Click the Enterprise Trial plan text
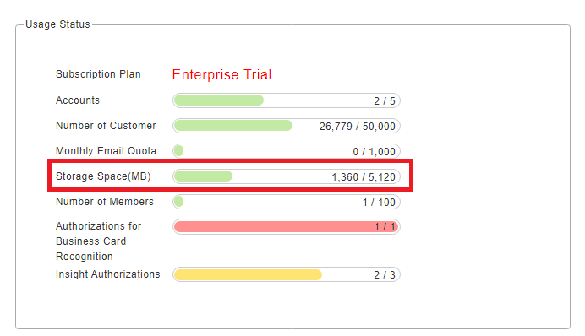585x336 pixels. 221,74
